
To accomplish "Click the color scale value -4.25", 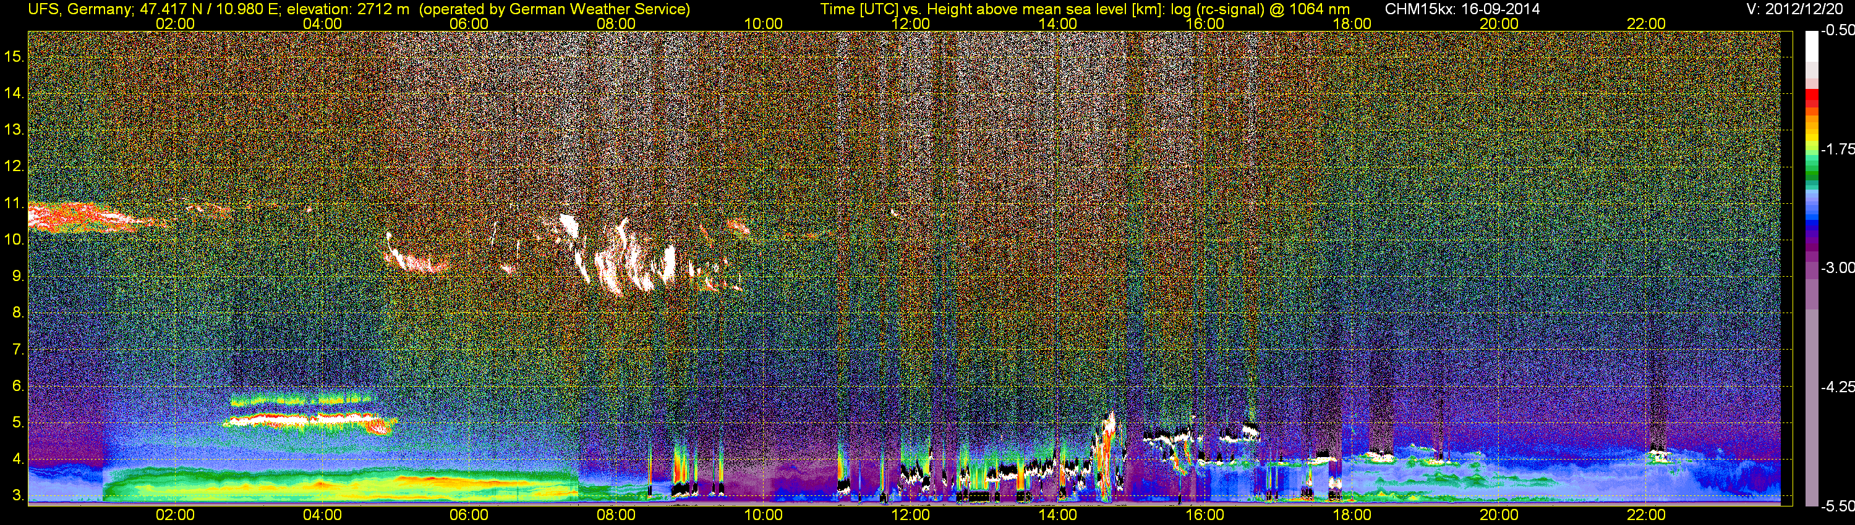I will (1837, 387).
